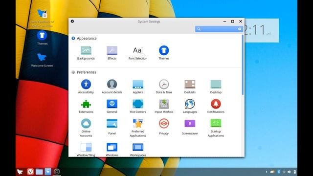Viewport: 313px width, 176px height.
Task: Expand hidden tray icons arrow
Action: (x=267, y=172)
